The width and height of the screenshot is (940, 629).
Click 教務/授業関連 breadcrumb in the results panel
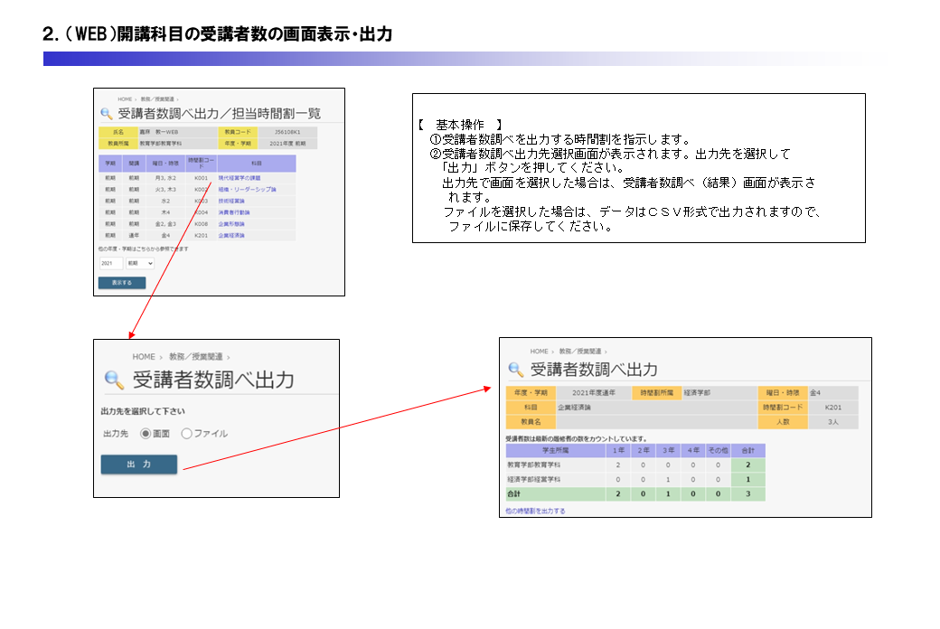(x=579, y=351)
